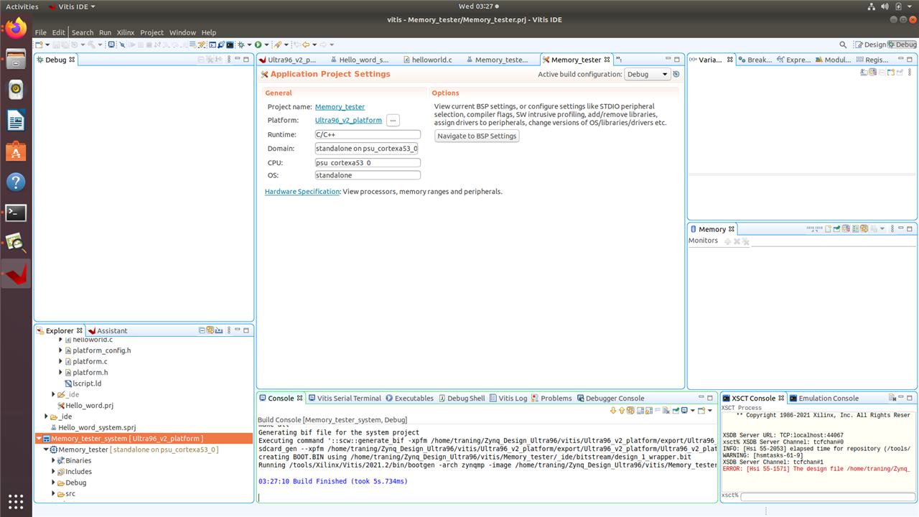
Task: Collapse the Memory_tester_system tree node
Action: (x=39, y=439)
